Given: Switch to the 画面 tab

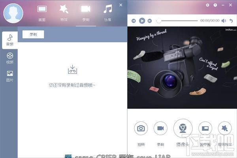Looking at the screenshot, I should (42, 12).
